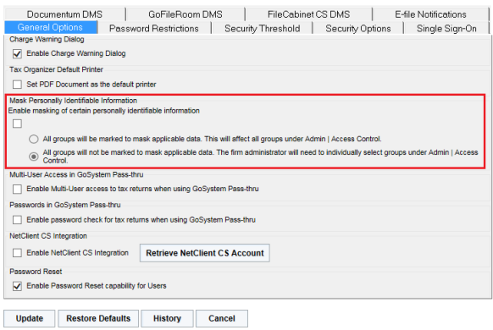The width and height of the screenshot is (493, 330).
Task: Select the General Options tab
Action: [x=50, y=27]
